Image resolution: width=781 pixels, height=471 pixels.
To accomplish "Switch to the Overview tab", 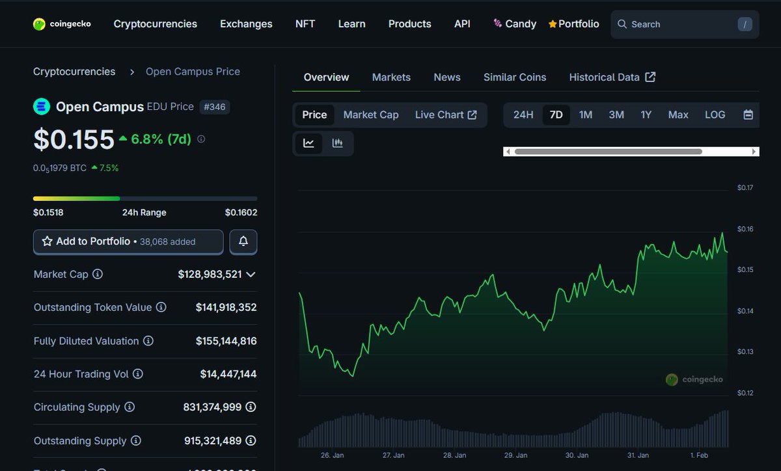I will tap(327, 77).
